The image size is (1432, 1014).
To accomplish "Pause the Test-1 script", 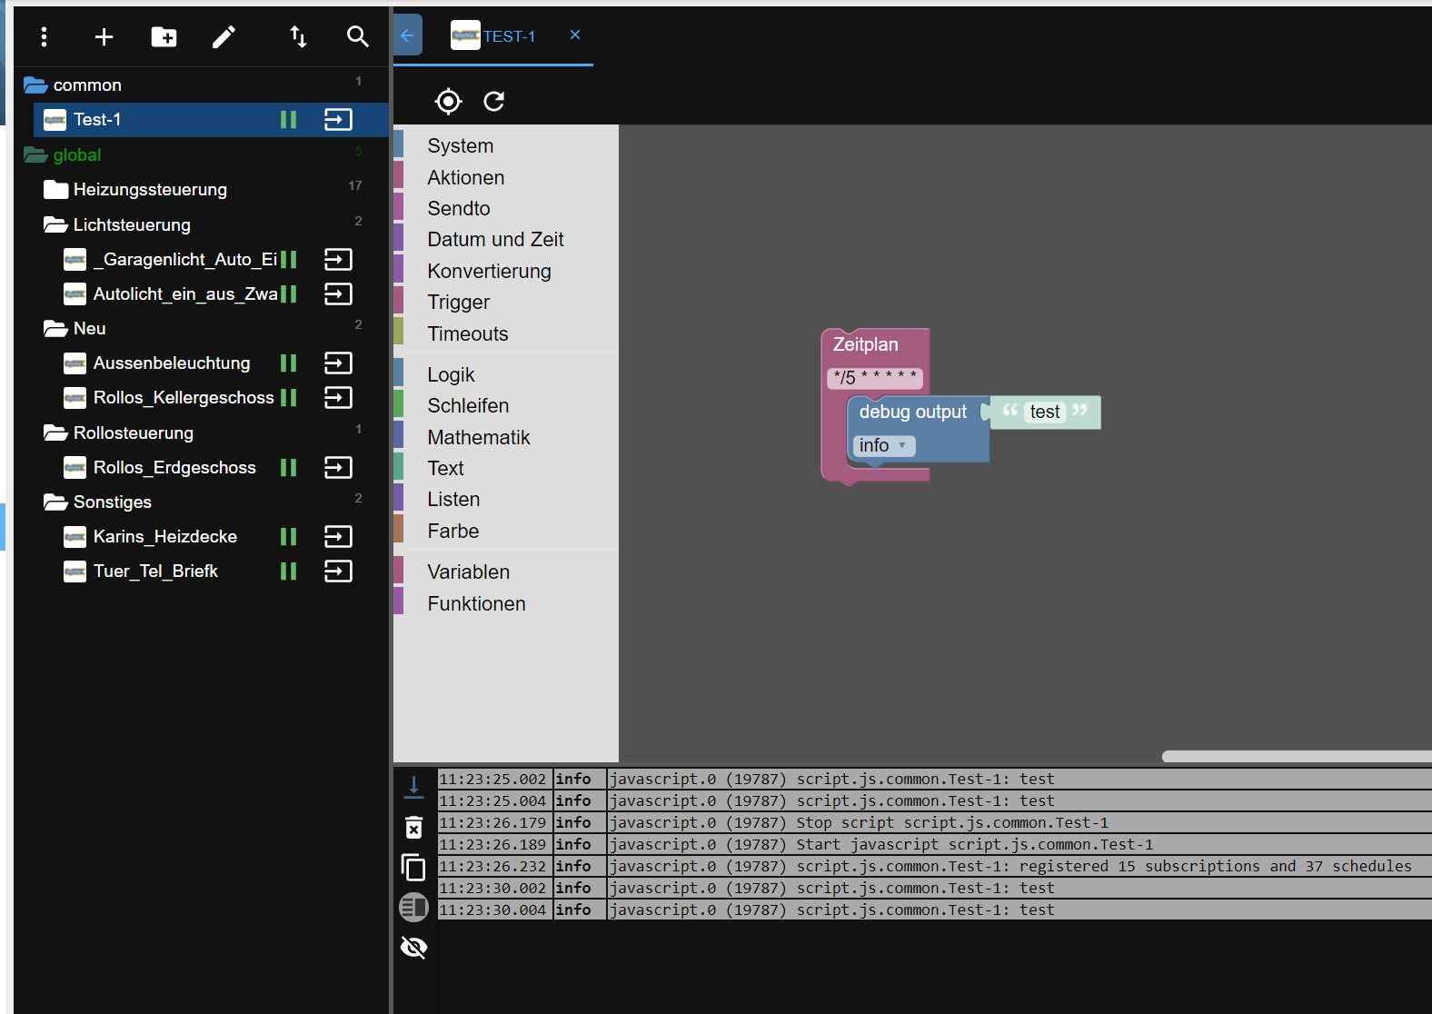I will pyautogui.click(x=289, y=120).
